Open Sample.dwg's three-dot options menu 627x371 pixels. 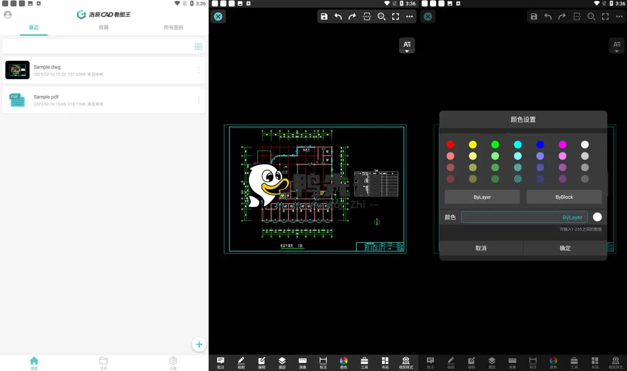point(199,70)
